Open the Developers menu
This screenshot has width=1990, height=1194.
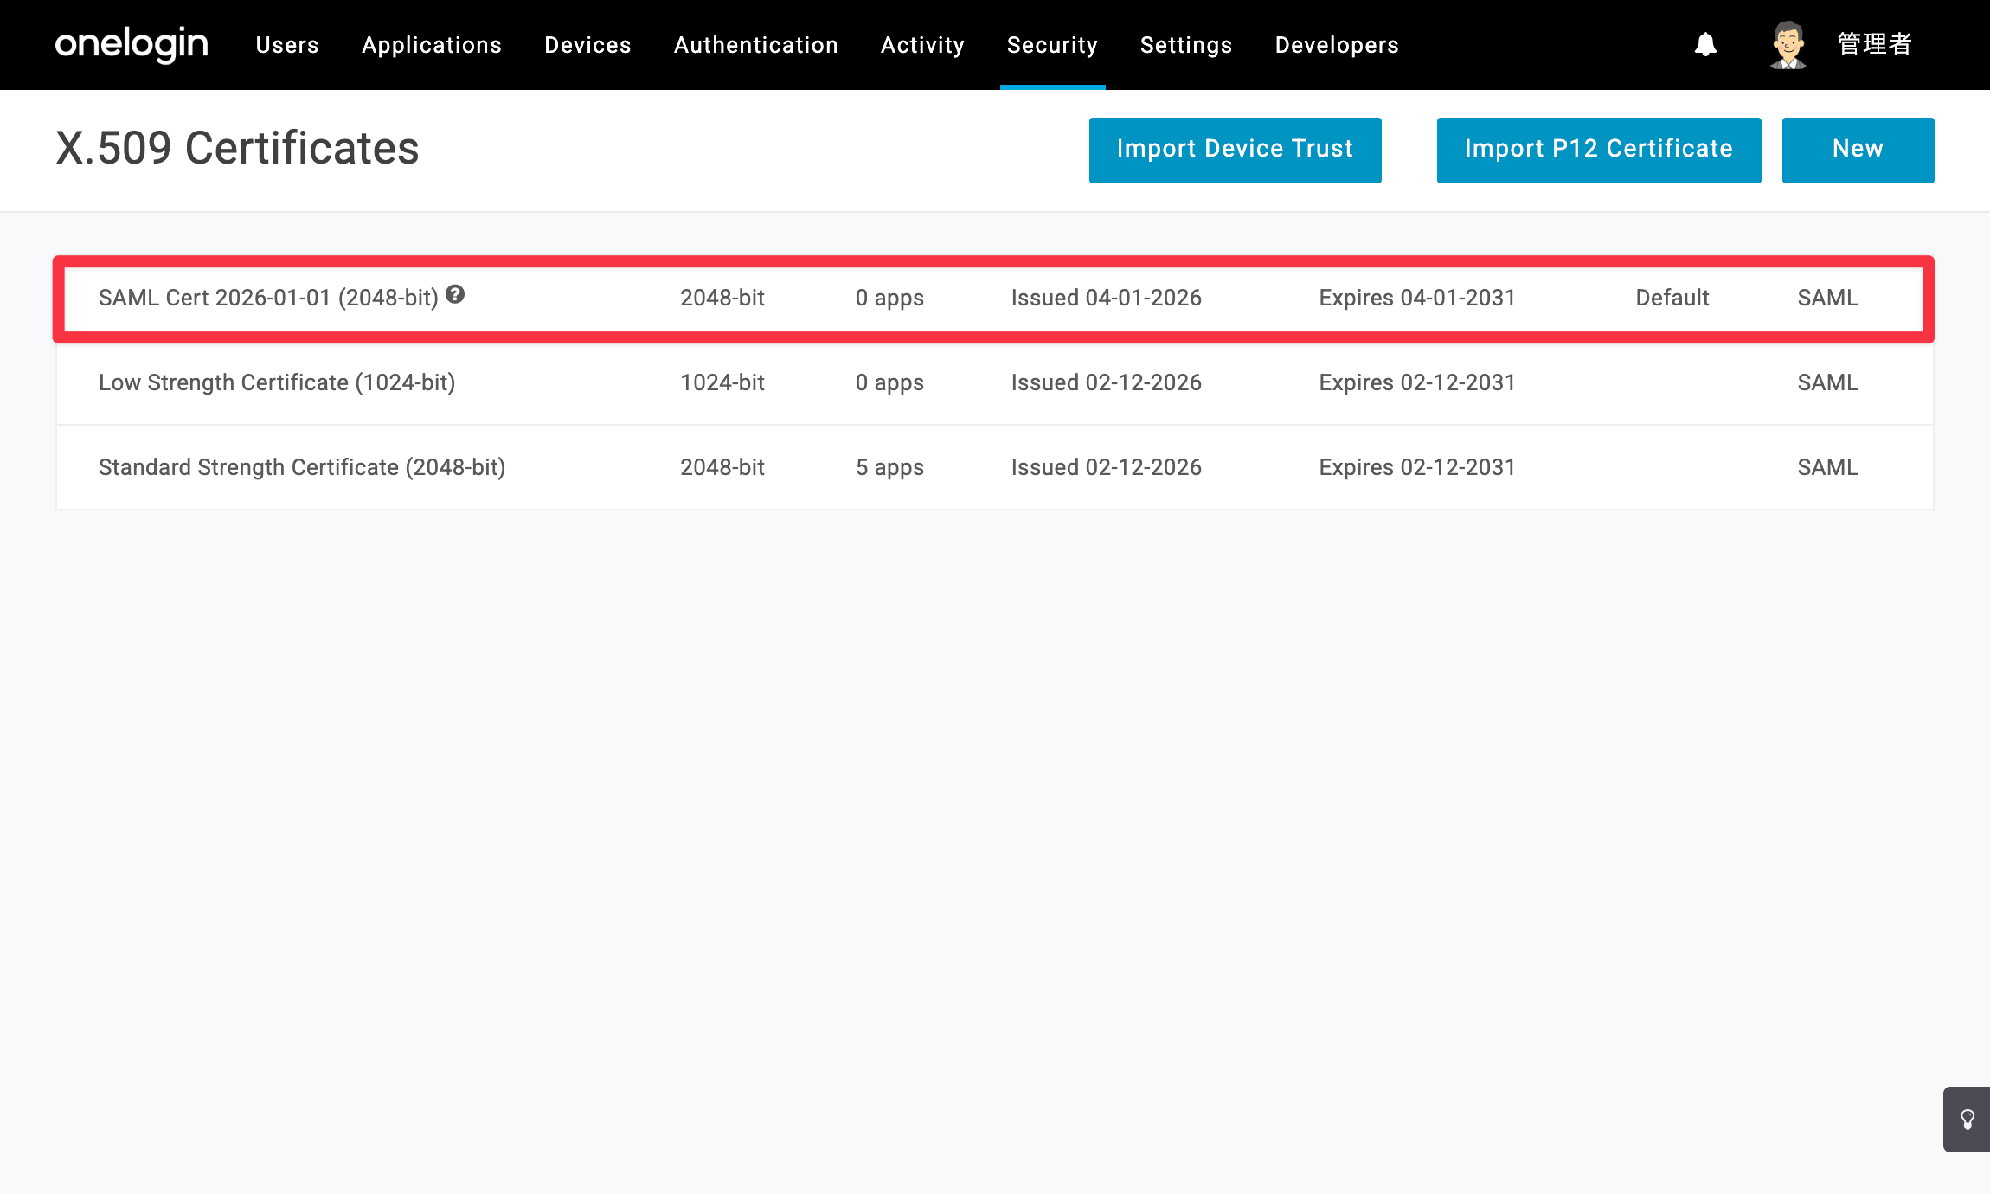pyautogui.click(x=1337, y=45)
